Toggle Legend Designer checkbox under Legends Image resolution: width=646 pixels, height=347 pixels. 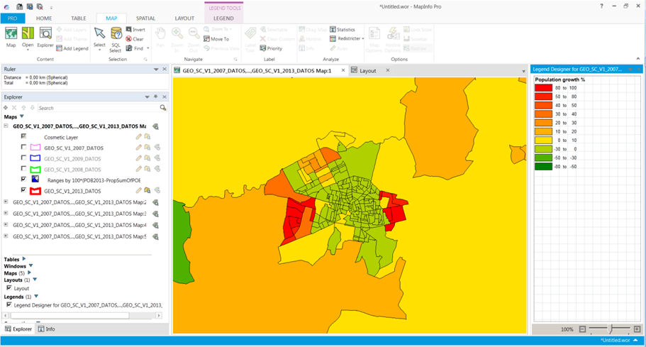point(9,304)
